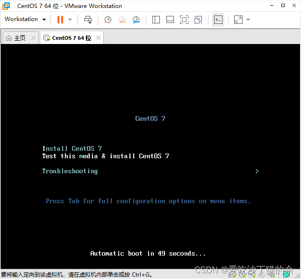Pause (suspend) the virtual machine
This screenshot has height=279, width=301.
point(60,19)
